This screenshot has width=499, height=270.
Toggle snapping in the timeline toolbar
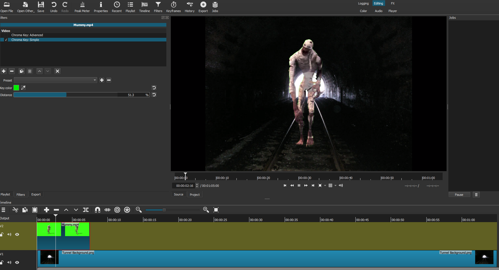(x=97, y=210)
